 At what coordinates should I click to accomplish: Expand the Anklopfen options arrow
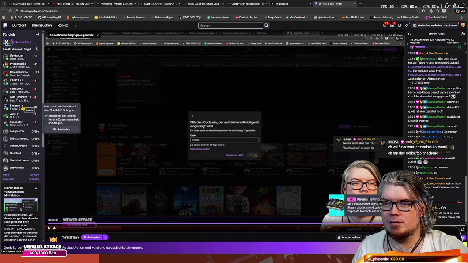(105, 237)
